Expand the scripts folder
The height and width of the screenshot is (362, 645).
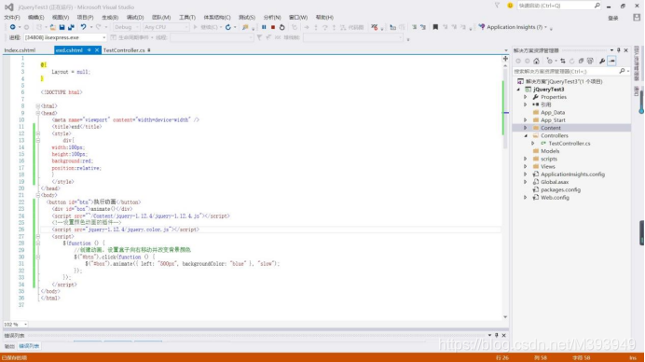coord(526,159)
